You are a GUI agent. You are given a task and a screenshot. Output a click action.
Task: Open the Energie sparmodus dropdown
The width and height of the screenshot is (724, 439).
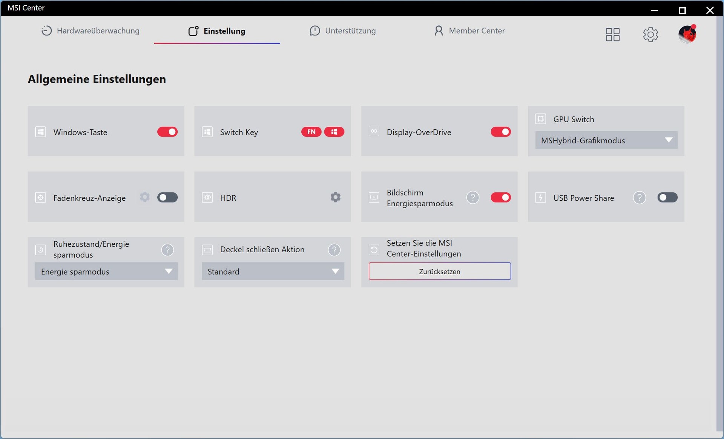(106, 272)
